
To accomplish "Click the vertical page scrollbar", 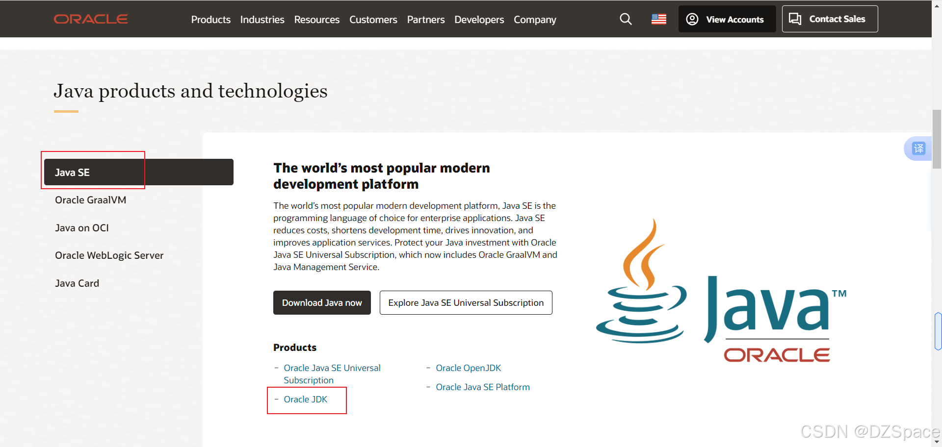I will click(937, 140).
